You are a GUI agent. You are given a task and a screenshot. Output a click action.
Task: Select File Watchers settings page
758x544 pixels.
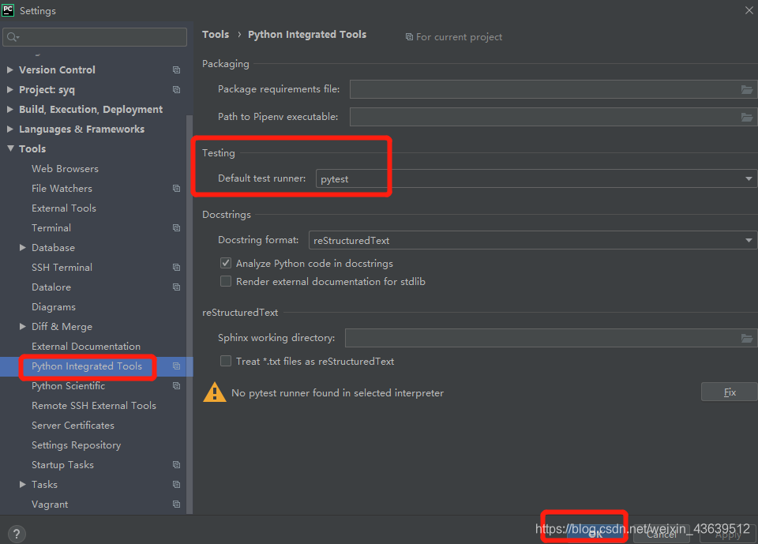62,189
